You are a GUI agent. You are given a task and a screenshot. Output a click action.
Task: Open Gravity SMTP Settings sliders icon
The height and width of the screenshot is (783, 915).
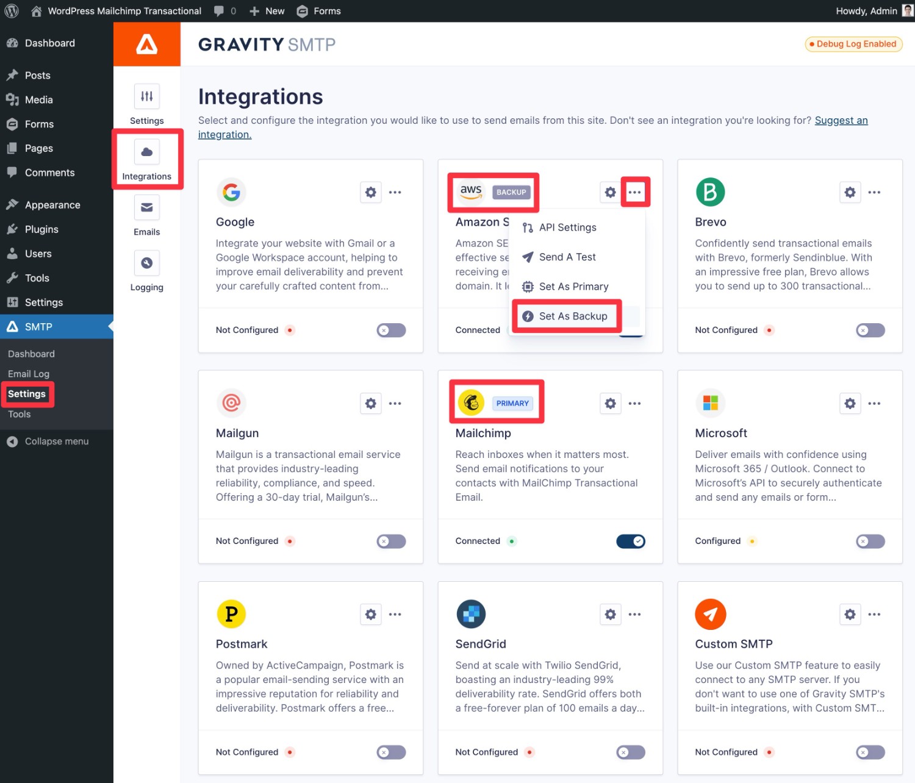click(147, 96)
